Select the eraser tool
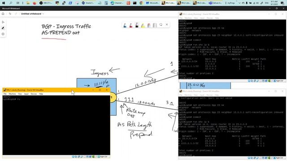The width and height of the screenshot is (287, 161). pos(149,25)
